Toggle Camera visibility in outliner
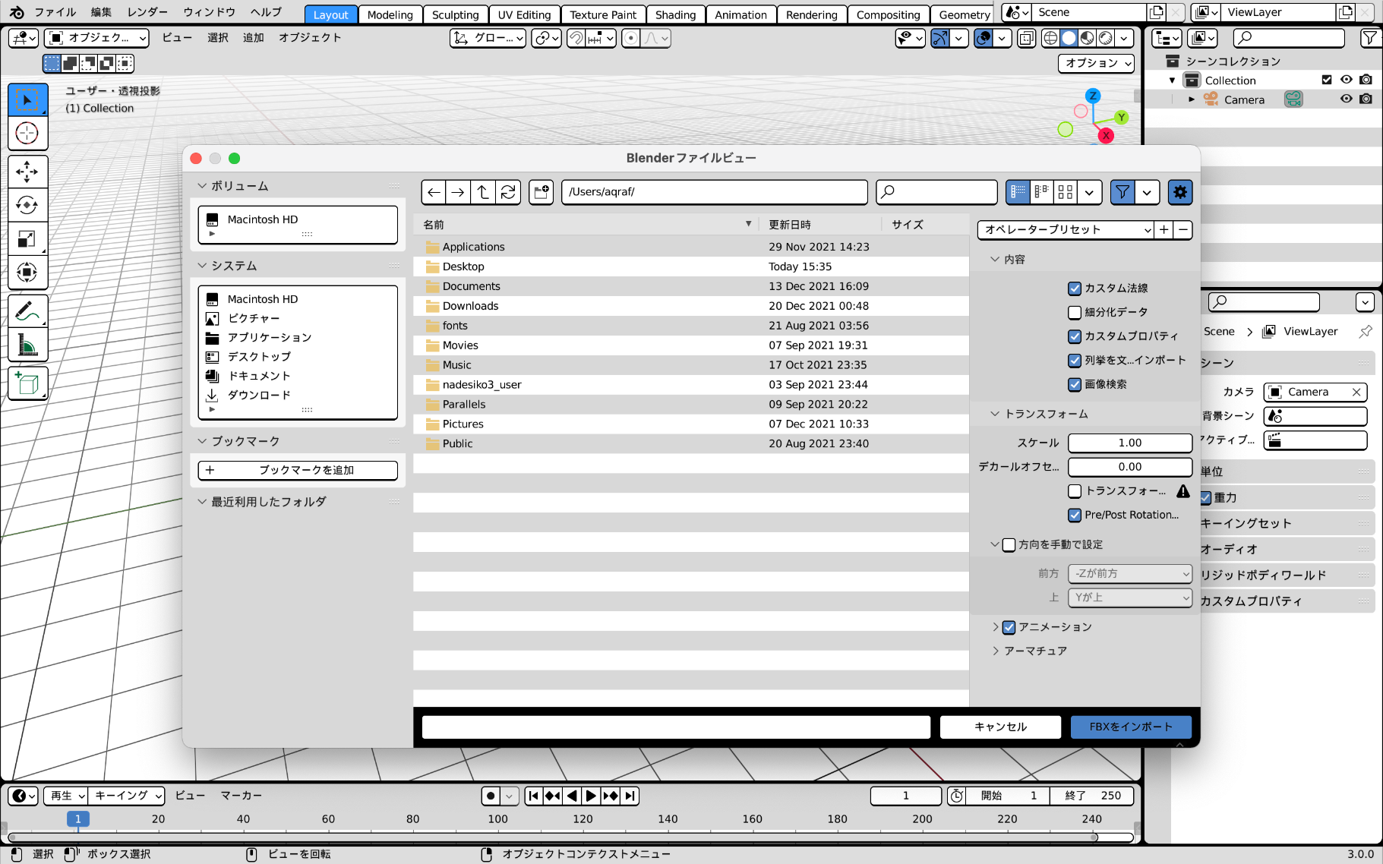 [1346, 99]
